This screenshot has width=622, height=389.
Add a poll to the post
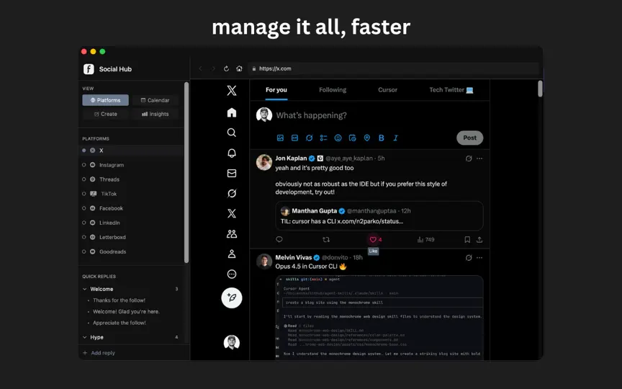coord(324,138)
